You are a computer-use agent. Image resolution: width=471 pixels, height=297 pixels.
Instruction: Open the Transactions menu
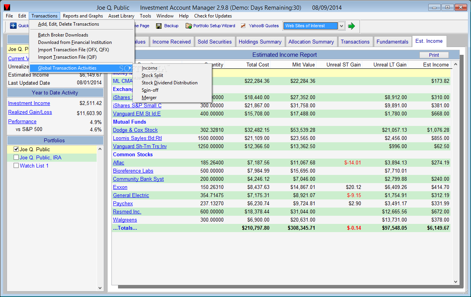click(x=45, y=16)
